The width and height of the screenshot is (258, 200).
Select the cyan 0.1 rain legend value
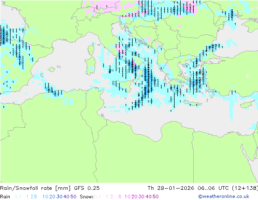(17, 197)
